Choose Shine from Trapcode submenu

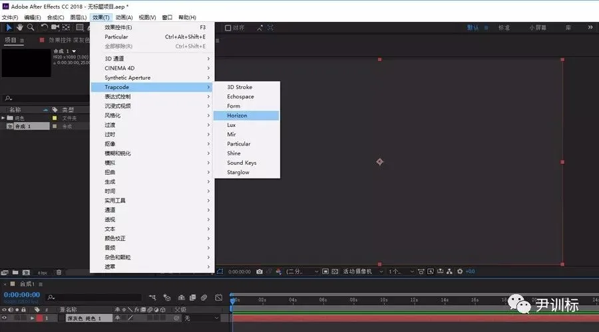[246, 153]
